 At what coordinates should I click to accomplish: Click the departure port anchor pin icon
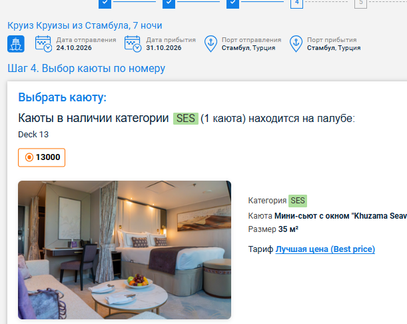click(x=210, y=44)
